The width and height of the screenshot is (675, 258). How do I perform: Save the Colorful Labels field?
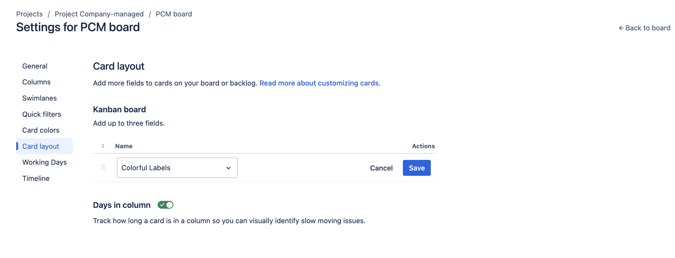pyautogui.click(x=417, y=168)
